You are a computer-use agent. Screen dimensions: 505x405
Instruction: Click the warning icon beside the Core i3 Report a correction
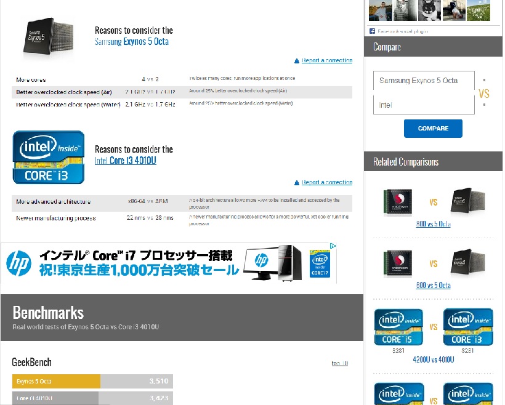point(297,183)
